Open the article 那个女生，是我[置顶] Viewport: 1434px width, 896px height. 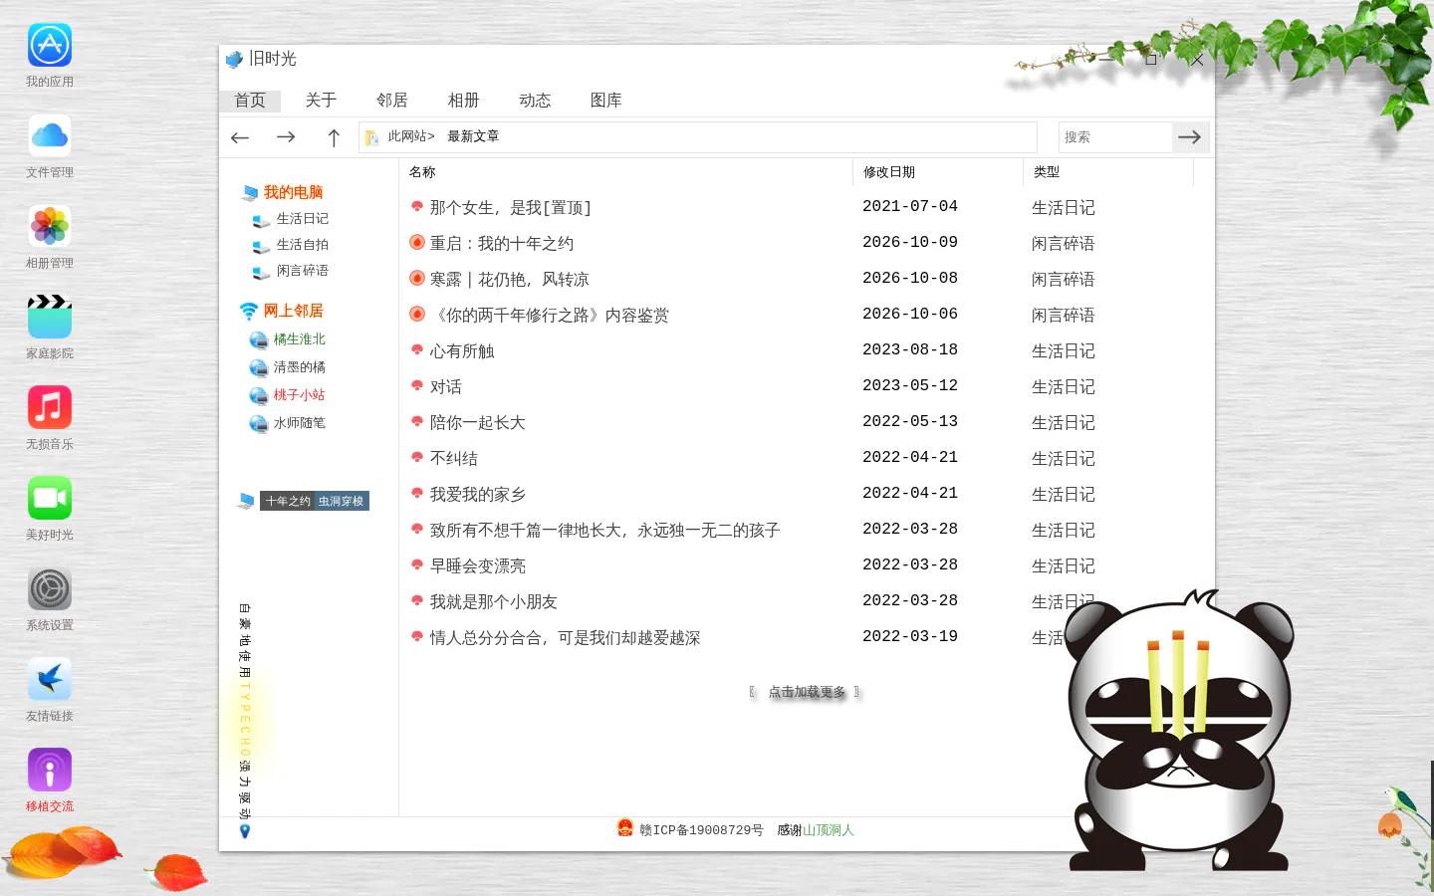tap(510, 208)
